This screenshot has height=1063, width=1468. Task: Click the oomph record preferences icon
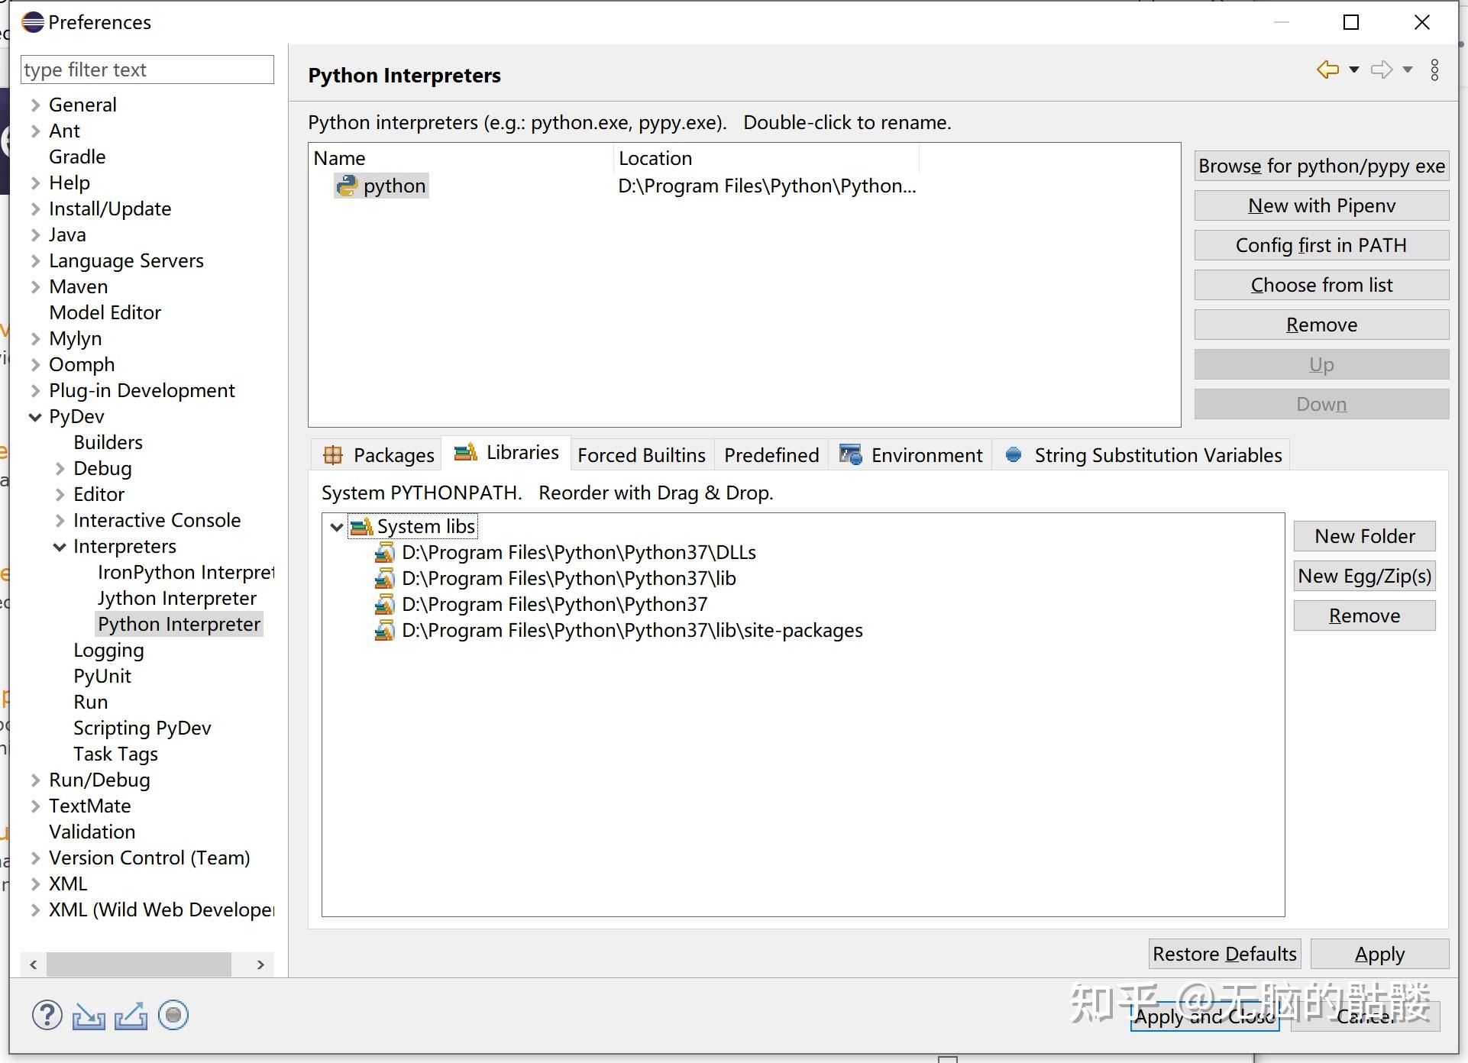pos(173,1016)
